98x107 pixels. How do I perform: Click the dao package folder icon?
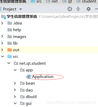pyautogui.click(x=22, y=90)
